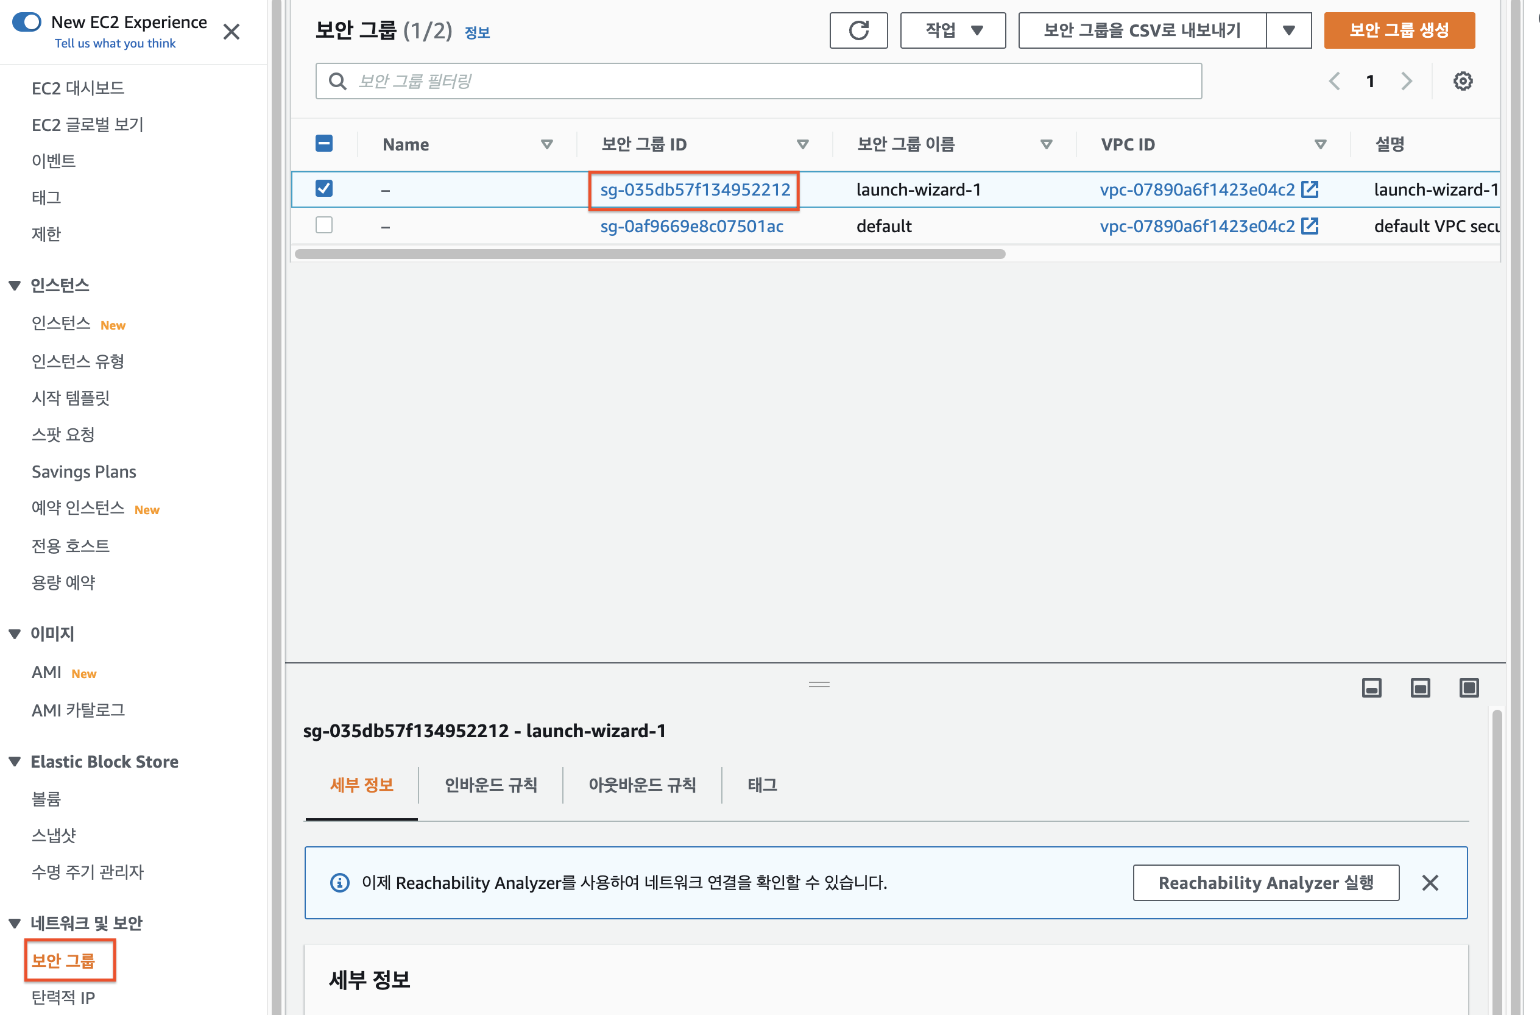This screenshot has width=1540, height=1015.
Task: Toggle New EC2 Experience switch
Action: click(27, 22)
